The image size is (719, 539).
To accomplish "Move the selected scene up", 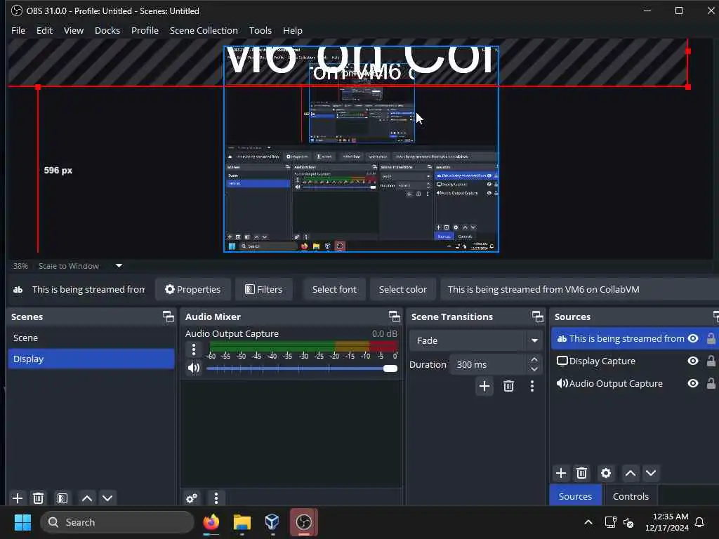I will (x=86, y=498).
